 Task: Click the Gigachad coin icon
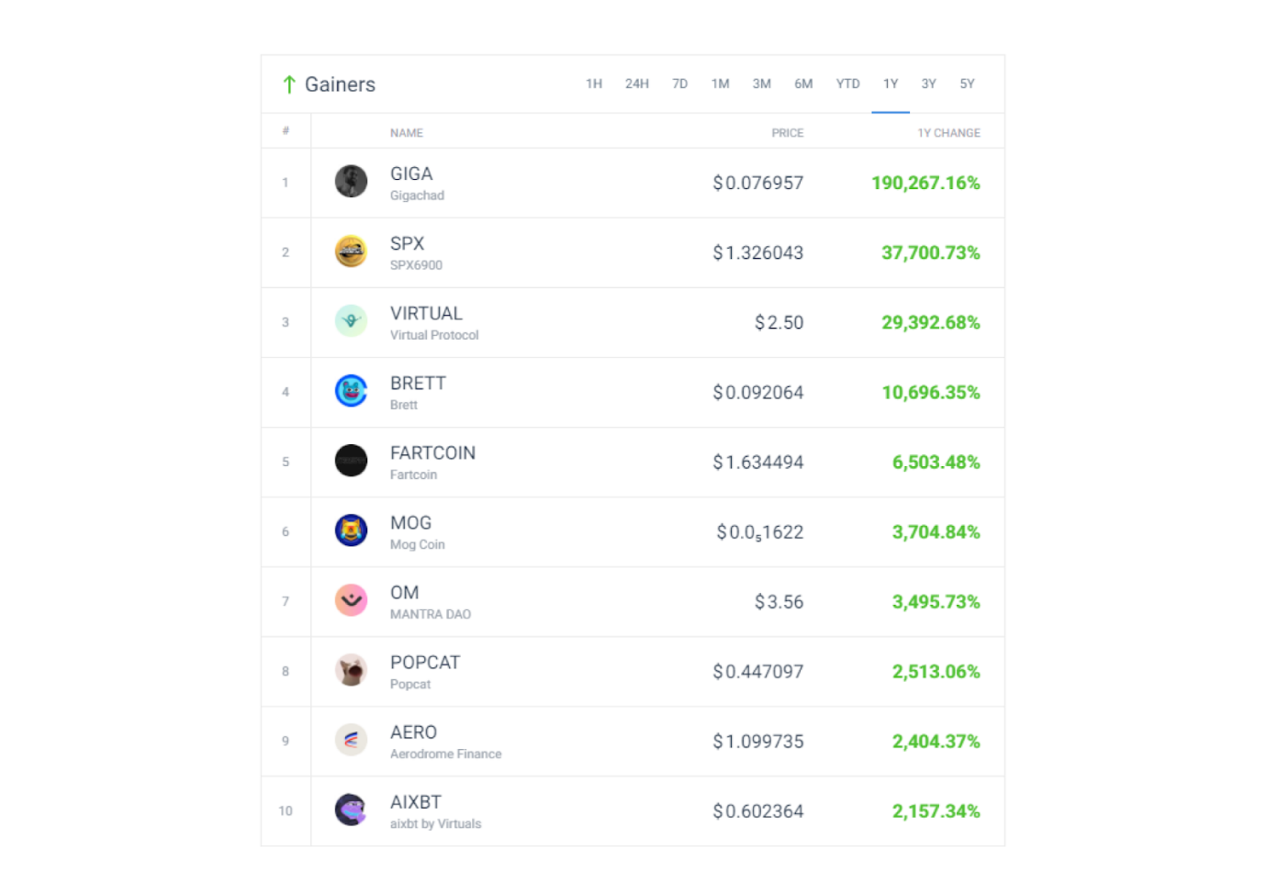351,182
